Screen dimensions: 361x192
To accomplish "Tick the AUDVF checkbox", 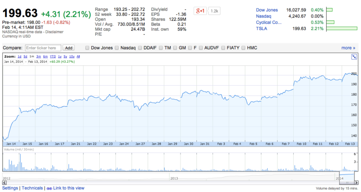I will pos(201,48).
